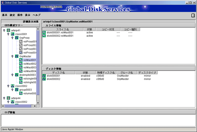Click the class0002 icon under arteip44
The image size is (197, 132).
tap(13, 102)
